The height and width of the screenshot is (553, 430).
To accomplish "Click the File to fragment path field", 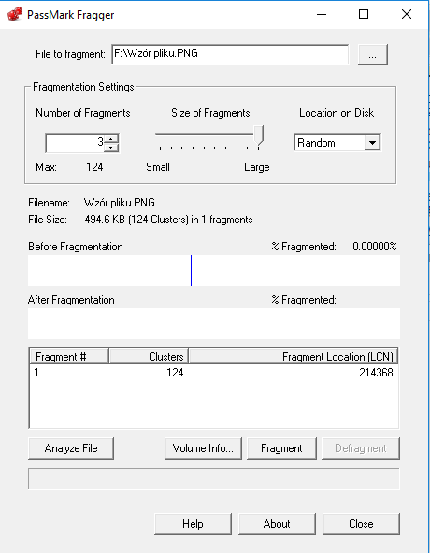I will point(230,54).
